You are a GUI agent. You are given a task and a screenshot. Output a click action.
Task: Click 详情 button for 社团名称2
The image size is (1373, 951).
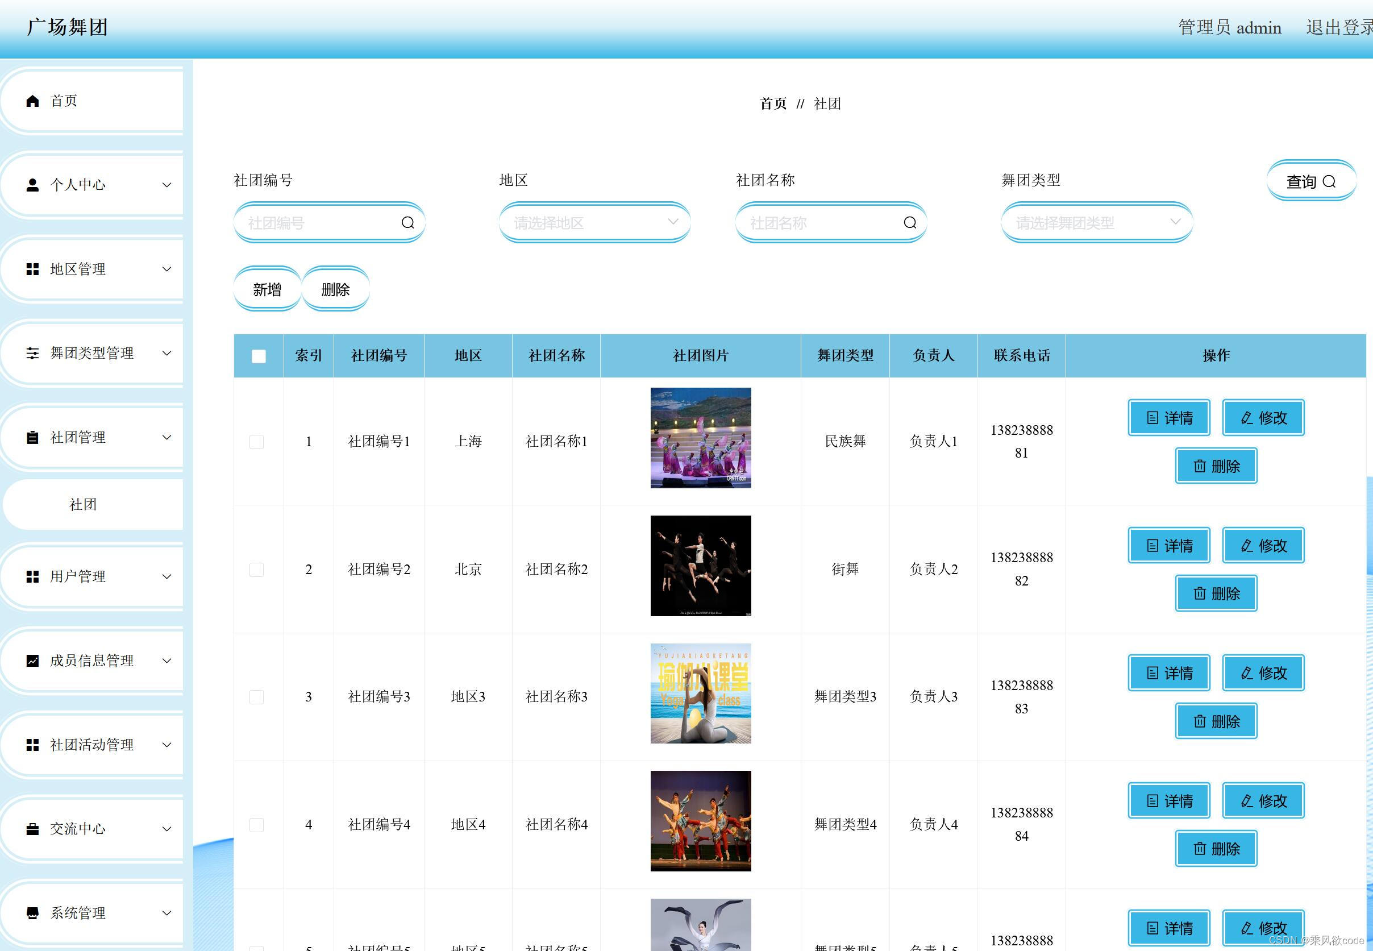[x=1168, y=545]
